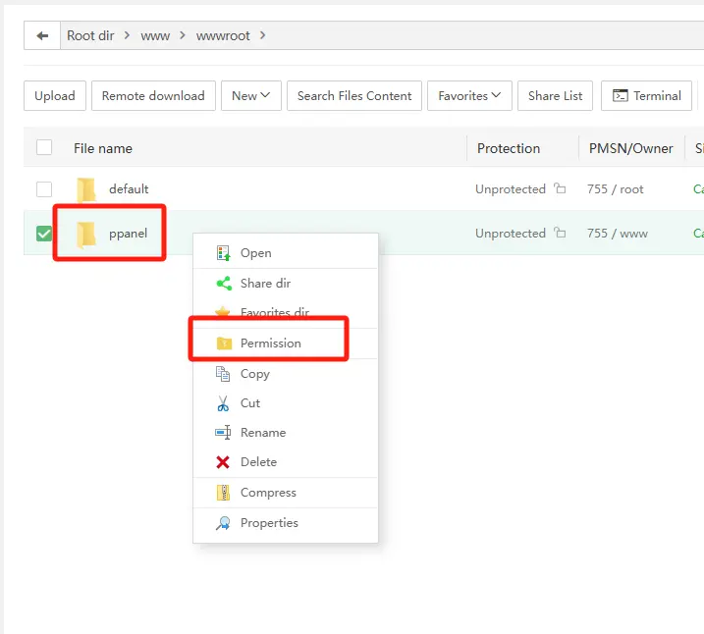This screenshot has height=634, width=704.
Task: Click the Open icon in context menu
Action: point(223,253)
